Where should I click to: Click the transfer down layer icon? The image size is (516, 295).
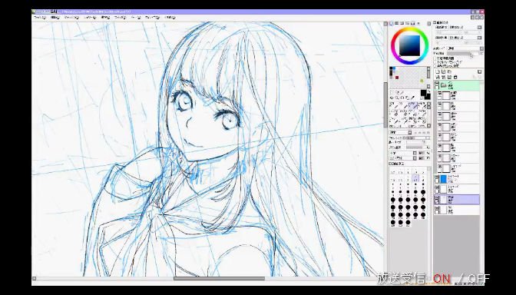coord(438,77)
